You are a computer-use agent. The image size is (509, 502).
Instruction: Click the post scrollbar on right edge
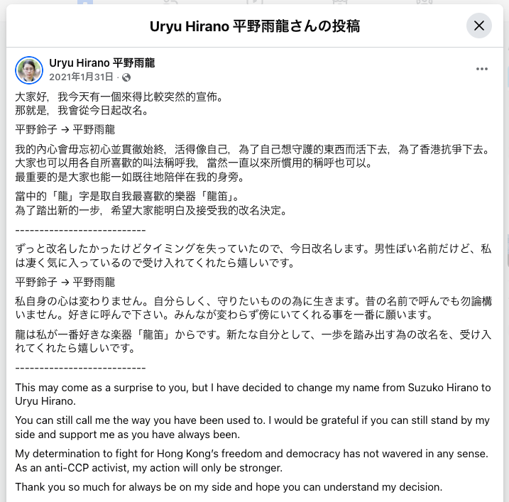coord(507,250)
